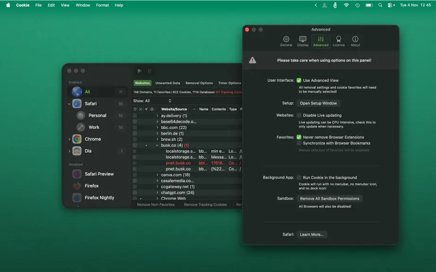
Task: Expand the Dia group in sidebar
Action: tap(69, 151)
